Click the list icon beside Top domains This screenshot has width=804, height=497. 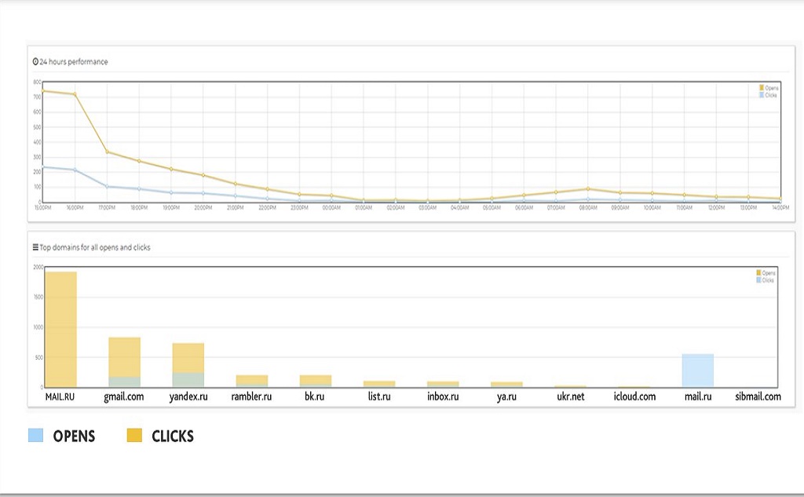click(35, 247)
